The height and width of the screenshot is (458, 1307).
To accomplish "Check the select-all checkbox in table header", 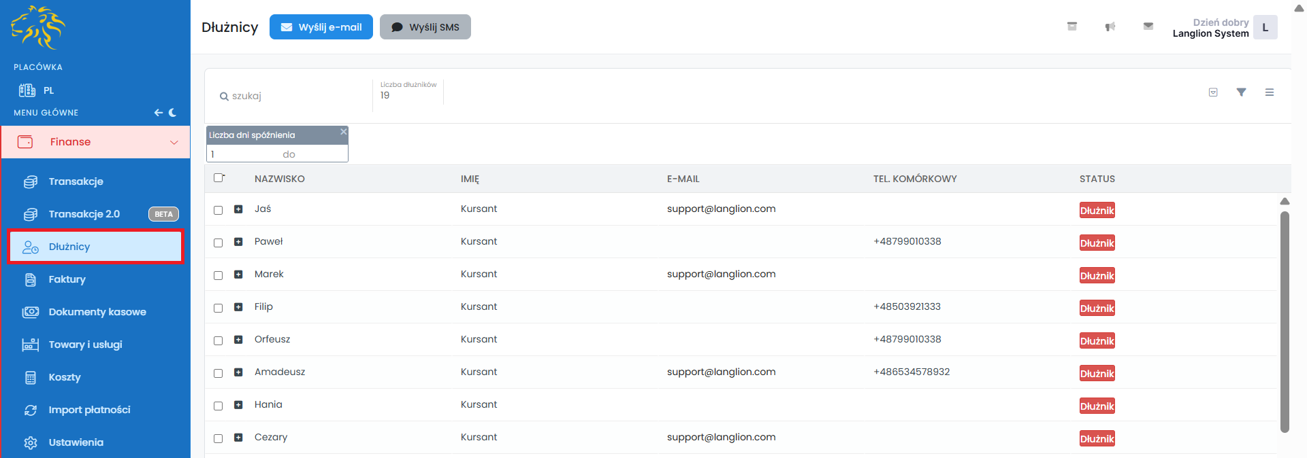I will 219,178.
